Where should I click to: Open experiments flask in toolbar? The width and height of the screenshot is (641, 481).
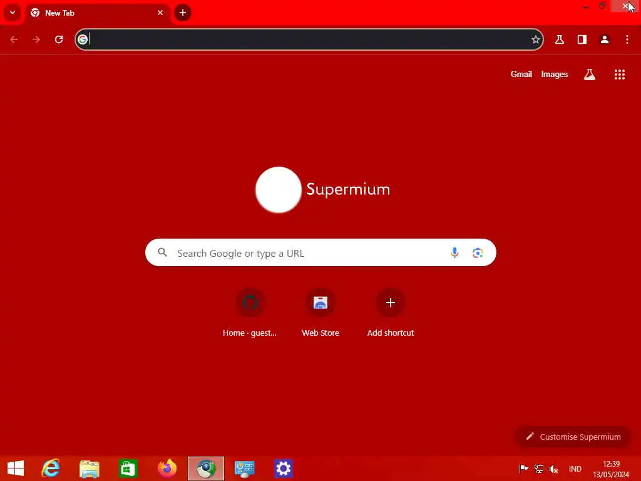click(560, 39)
